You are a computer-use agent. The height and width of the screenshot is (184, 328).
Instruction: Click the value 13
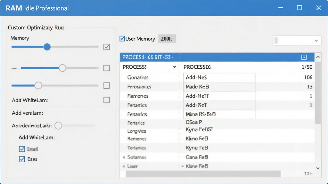[x=310, y=87]
